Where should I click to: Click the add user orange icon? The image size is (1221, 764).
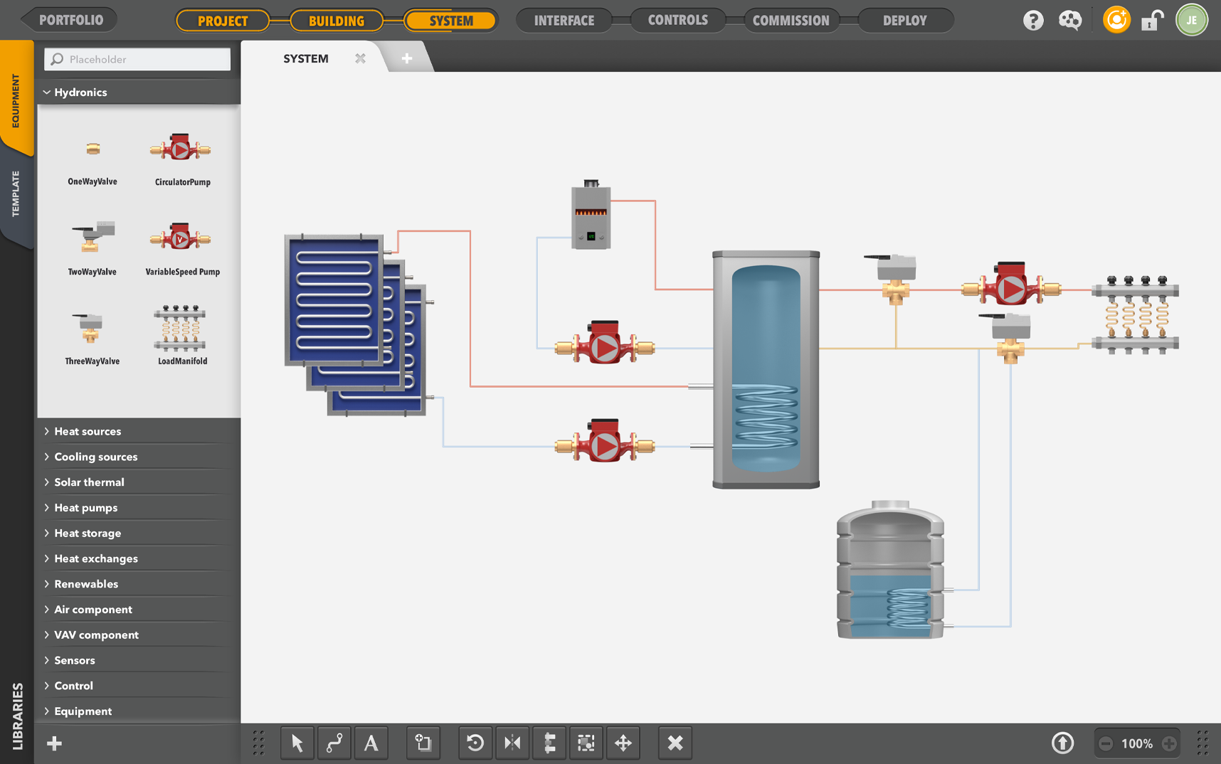(x=1116, y=20)
